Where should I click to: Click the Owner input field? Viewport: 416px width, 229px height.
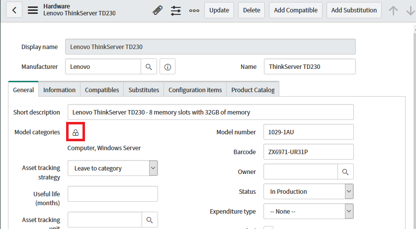click(x=301, y=172)
